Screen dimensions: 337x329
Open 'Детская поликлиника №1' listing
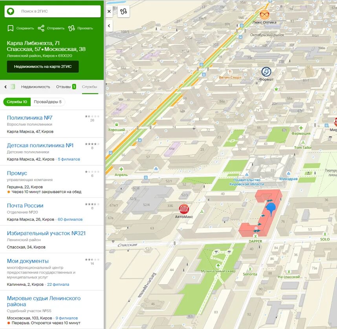point(40,146)
